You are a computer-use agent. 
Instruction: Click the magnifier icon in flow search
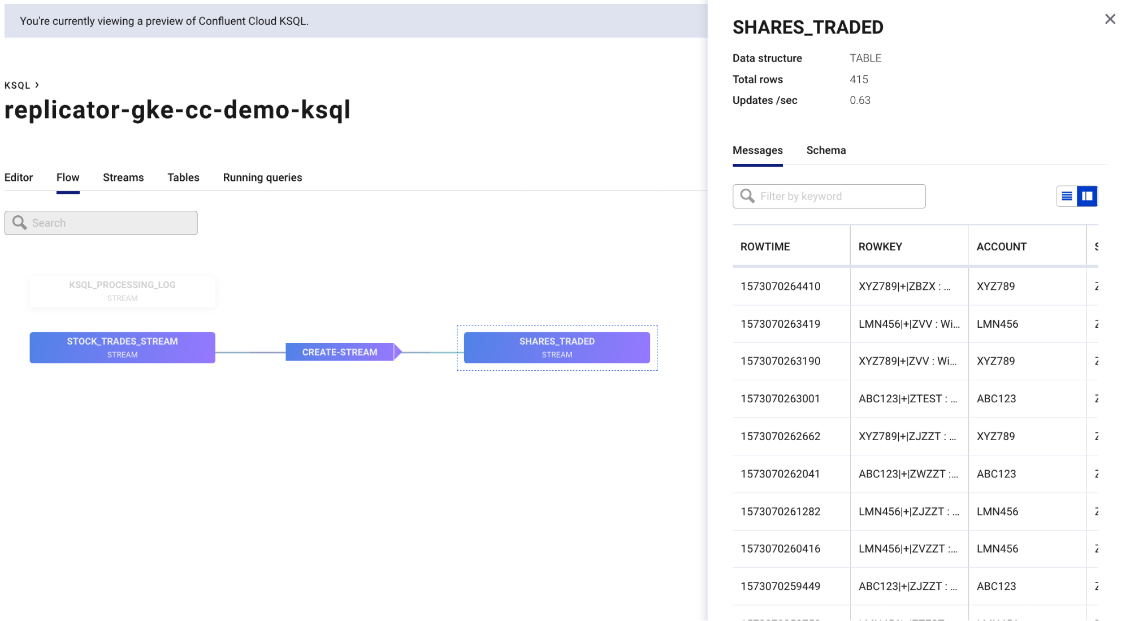tap(20, 223)
